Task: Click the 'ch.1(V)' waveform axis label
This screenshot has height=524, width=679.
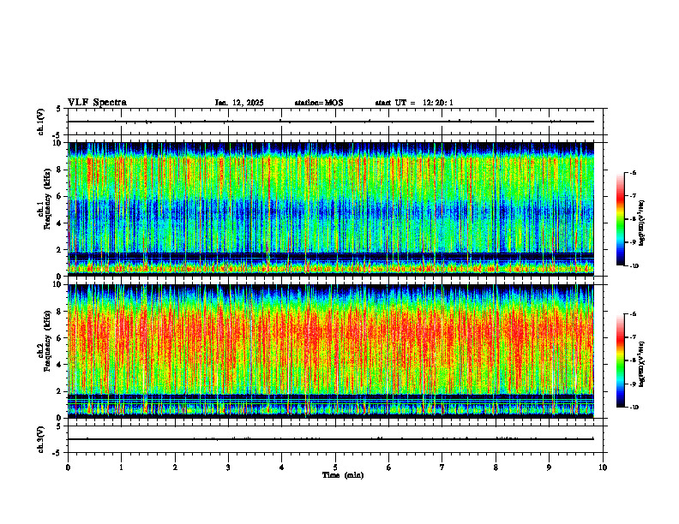Action: point(41,122)
